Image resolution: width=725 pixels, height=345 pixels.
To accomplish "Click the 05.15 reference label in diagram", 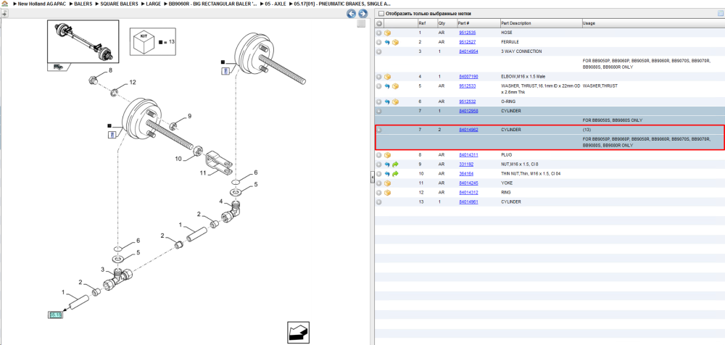I will 56,315.
